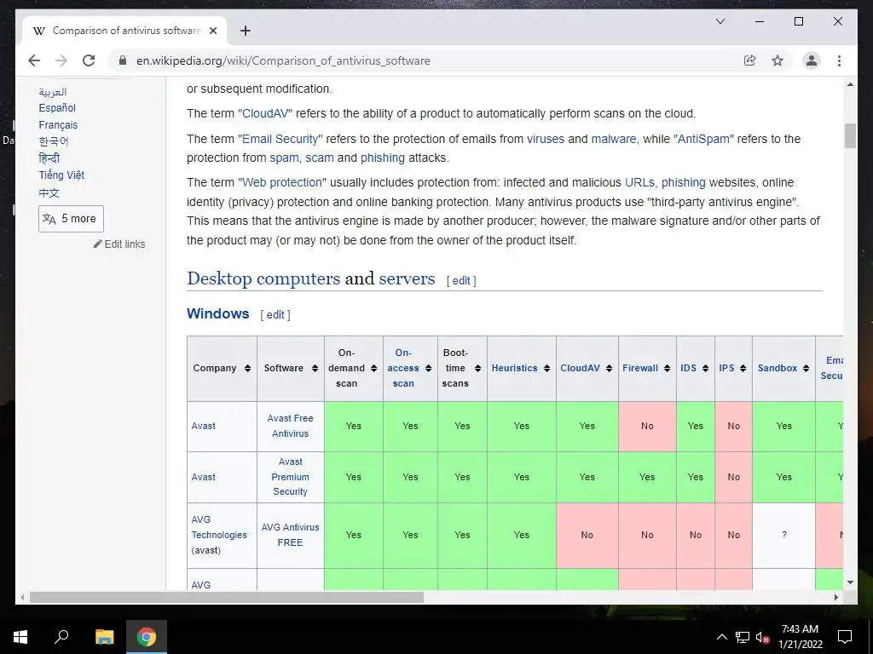Screen dimensions: 873x654
Task: Open the Firewall header link
Action: pos(640,368)
